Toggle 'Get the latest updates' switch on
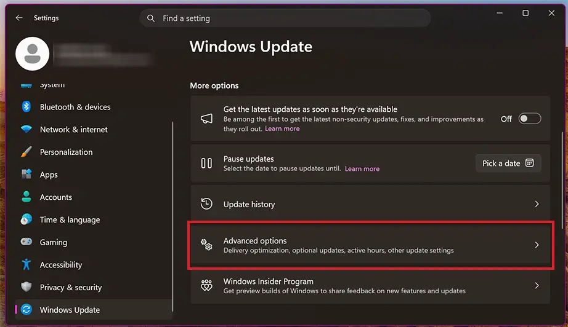The height and width of the screenshot is (327, 568). (x=530, y=119)
